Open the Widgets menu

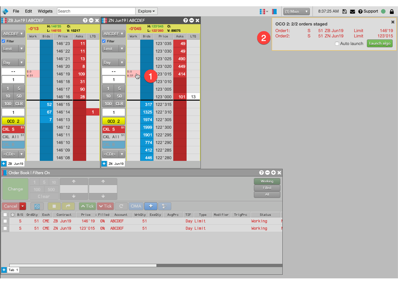tap(45, 11)
